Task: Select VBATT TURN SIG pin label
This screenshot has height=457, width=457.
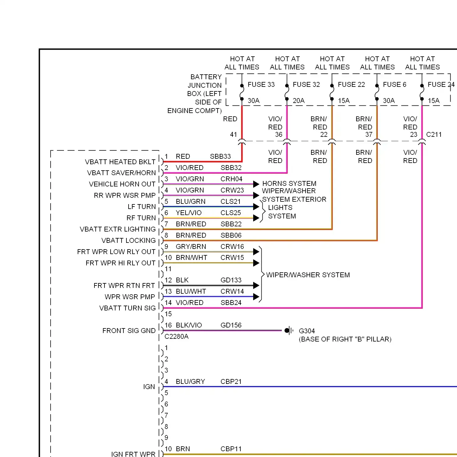Action: click(127, 308)
